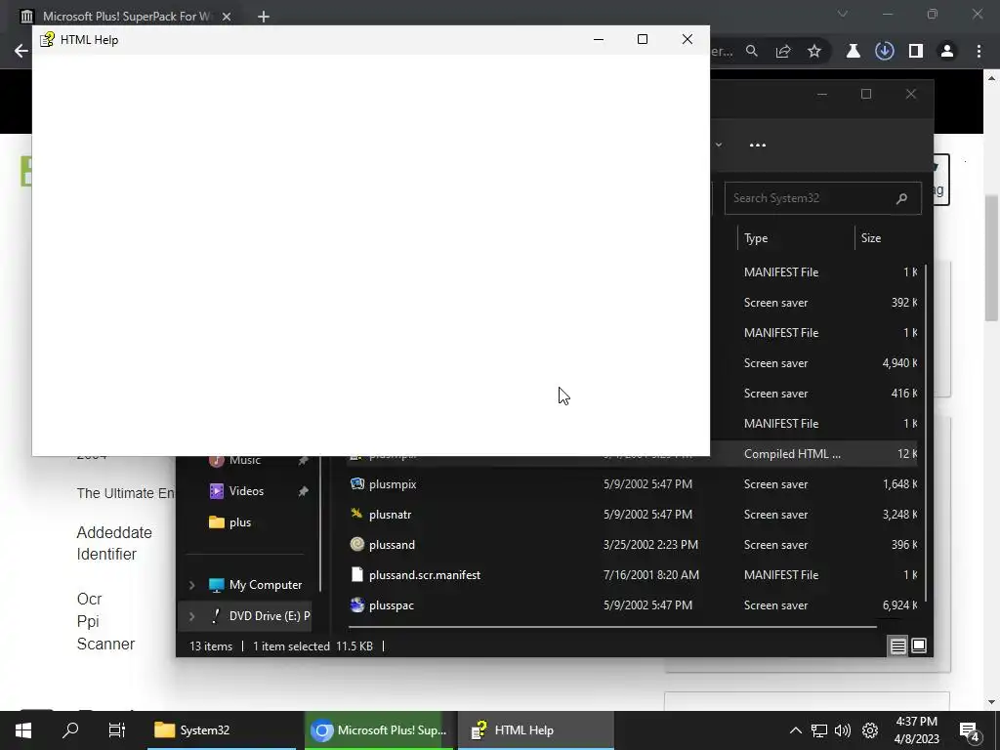Open the Chrome profile avatar
The width and height of the screenshot is (1000, 750).
(x=947, y=51)
